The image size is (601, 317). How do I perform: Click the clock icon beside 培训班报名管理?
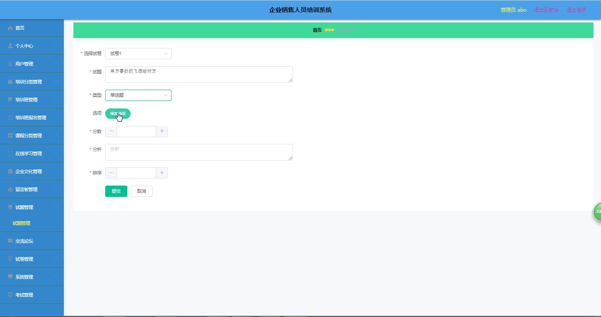tap(10, 118)
